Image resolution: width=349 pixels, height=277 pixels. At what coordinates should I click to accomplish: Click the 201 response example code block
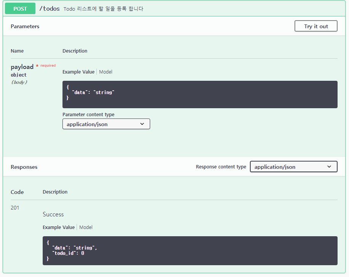[190, 250]
